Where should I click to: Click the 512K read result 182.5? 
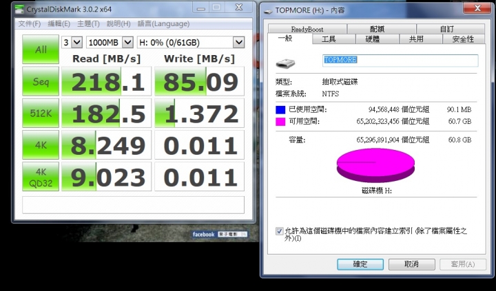[107, 113]
